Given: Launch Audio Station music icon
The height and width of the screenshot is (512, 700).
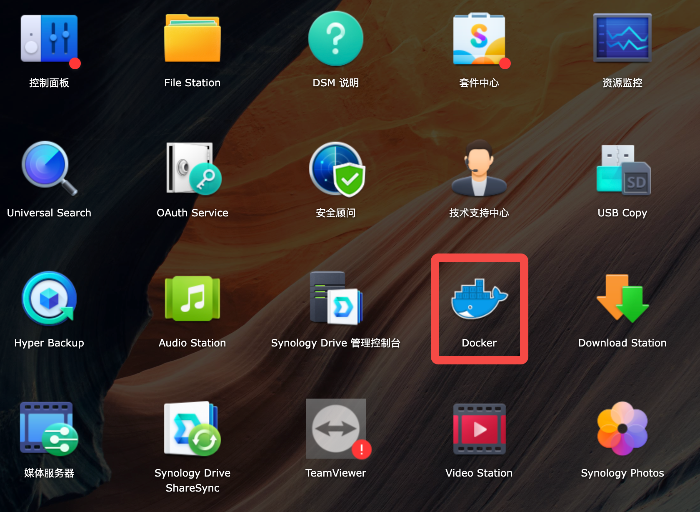Looking at the screenshot, I should click(192, 299).
